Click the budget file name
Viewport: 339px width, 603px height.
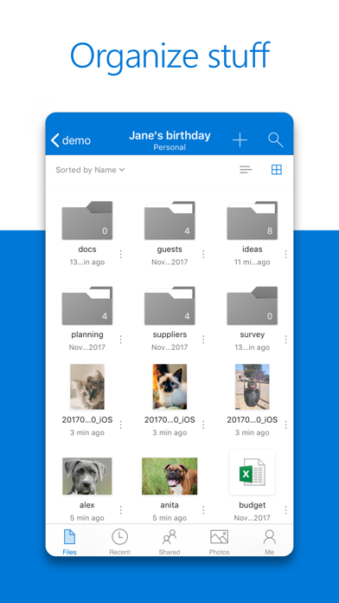pos(253,505)
